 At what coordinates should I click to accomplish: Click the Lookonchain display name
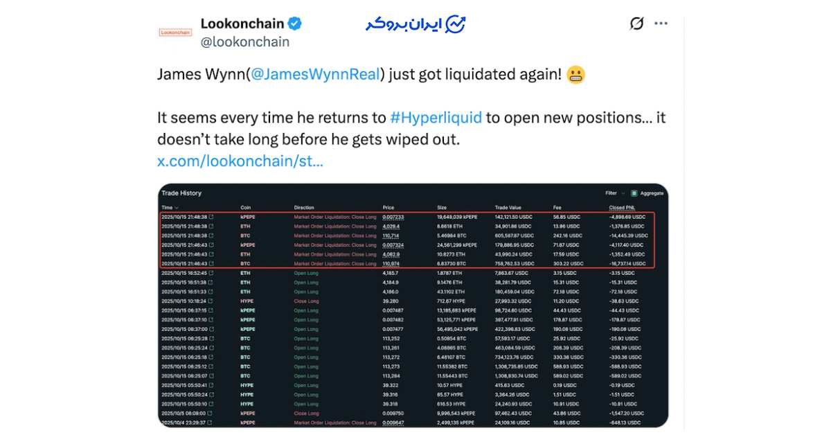[x=242, y=23]
